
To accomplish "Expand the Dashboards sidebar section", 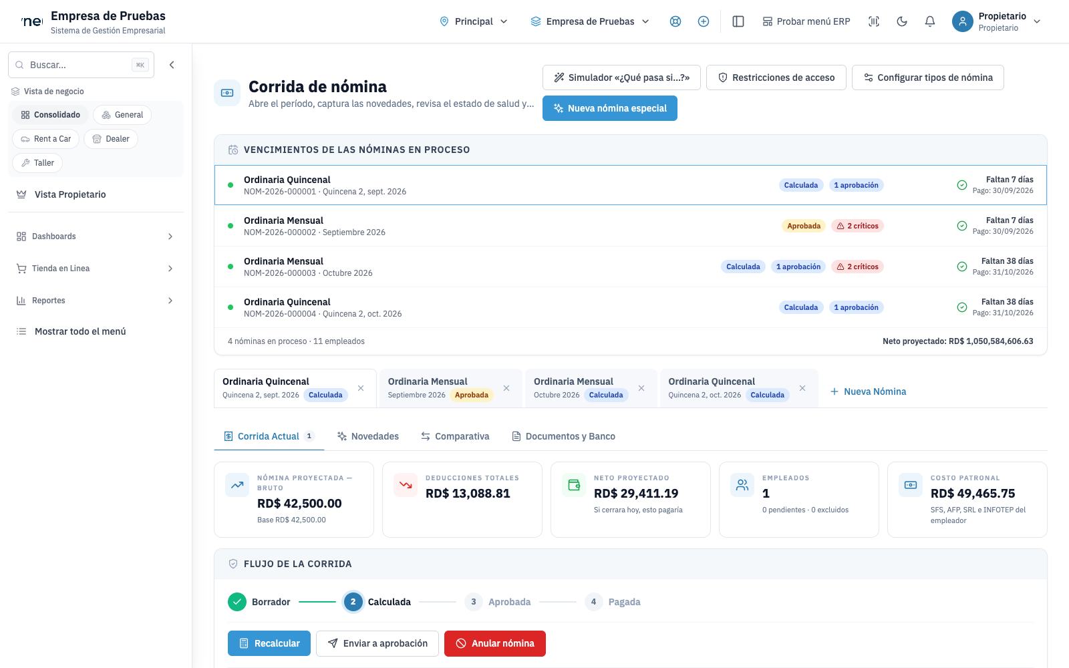I will pos(96,236).
